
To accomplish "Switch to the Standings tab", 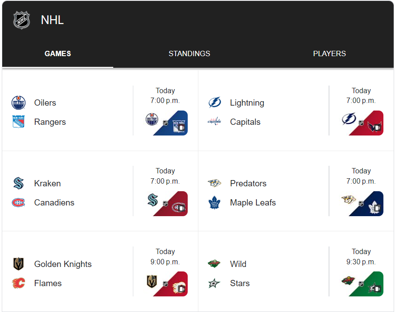I will coord(189,53).
